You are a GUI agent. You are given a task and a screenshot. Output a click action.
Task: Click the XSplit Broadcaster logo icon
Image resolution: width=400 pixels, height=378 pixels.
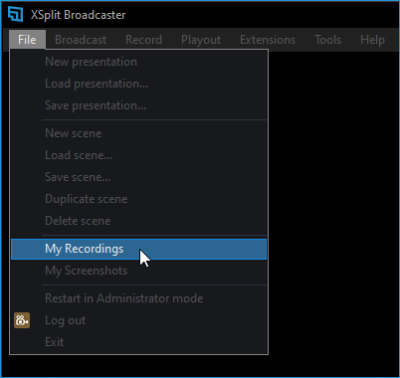click(15, 14)
